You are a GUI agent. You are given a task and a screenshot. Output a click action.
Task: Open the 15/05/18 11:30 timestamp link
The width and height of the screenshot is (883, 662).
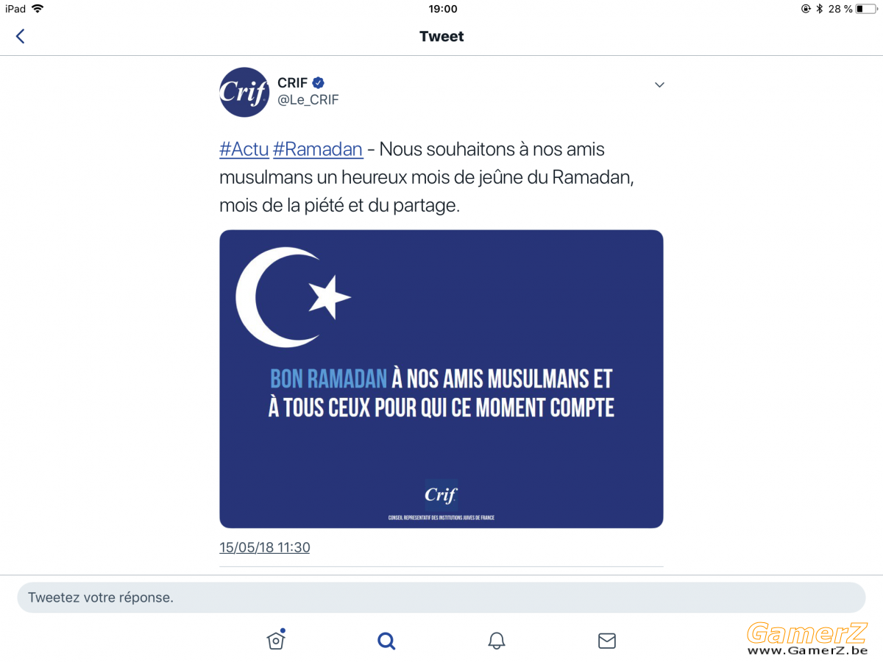[265, 547]
